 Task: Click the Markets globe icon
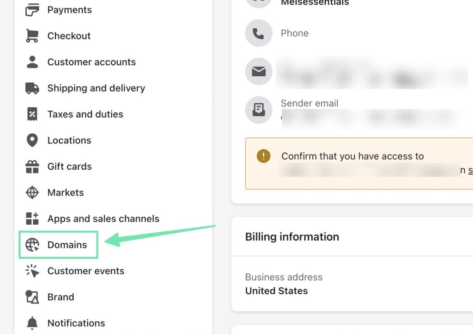(x=32, y=192)
